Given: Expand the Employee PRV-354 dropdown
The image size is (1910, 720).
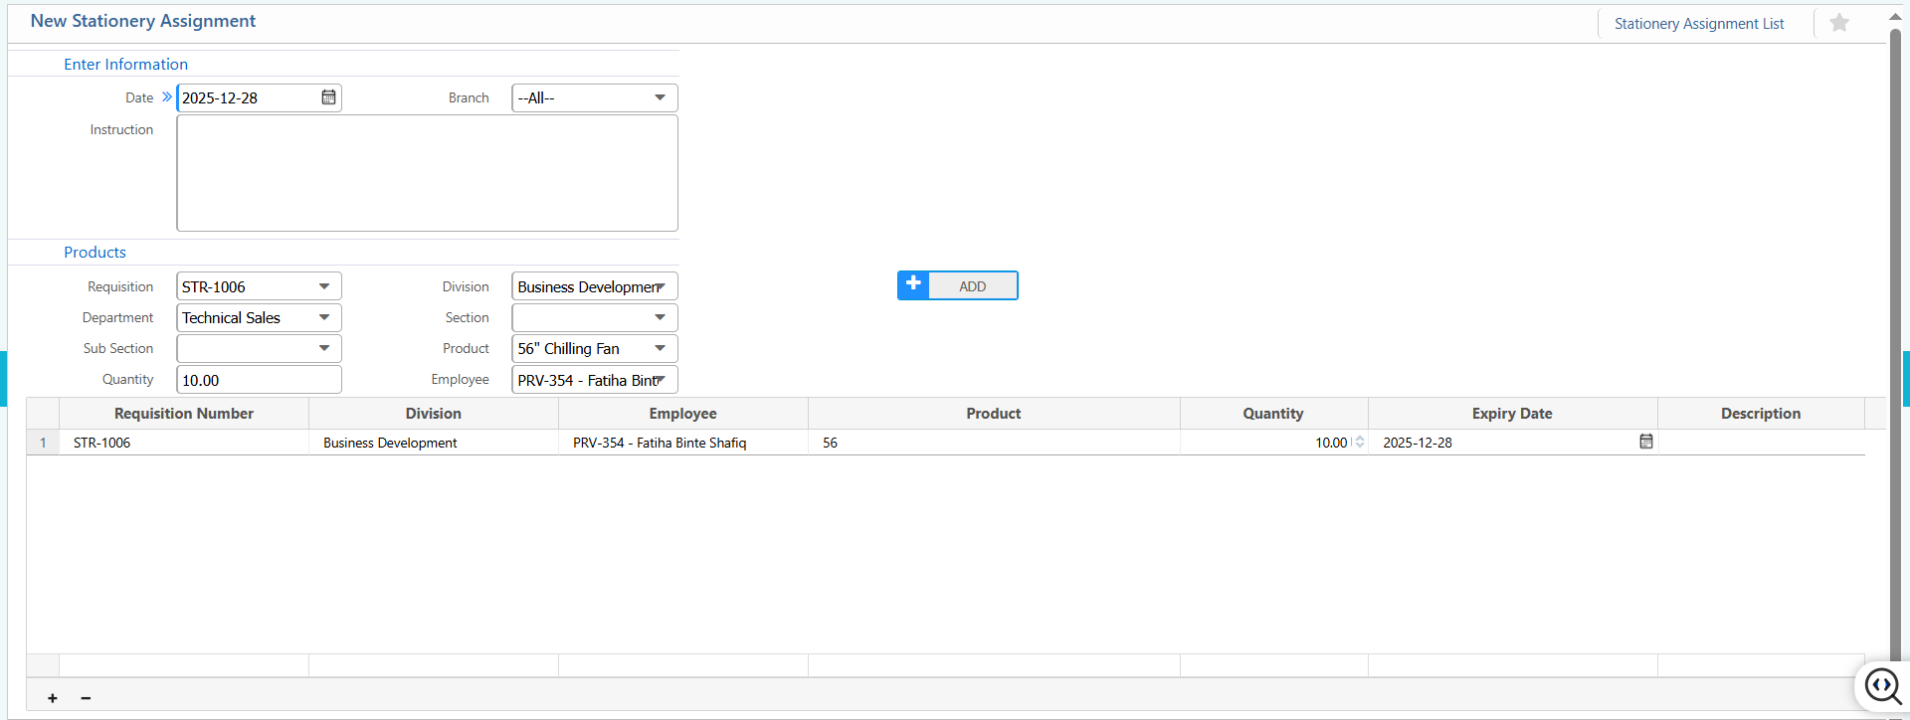Looking at the screenshot, I should click(x=660, y=380).
